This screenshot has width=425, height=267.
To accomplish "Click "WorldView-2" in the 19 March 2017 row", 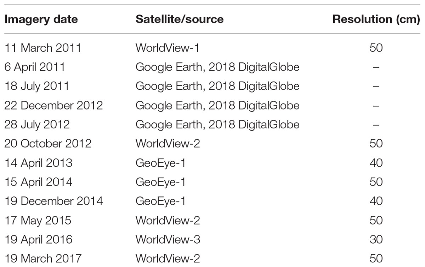I will coord(168,258).
